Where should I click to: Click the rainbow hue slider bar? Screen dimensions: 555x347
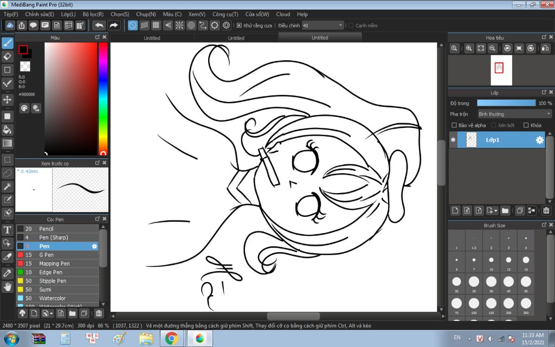pos(103,99)
